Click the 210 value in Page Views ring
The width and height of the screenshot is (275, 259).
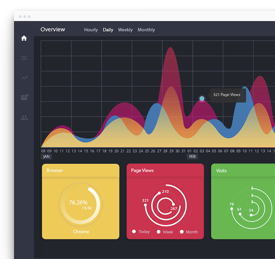point(165,191)
